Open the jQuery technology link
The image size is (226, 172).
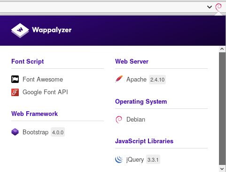coord(135,160)
